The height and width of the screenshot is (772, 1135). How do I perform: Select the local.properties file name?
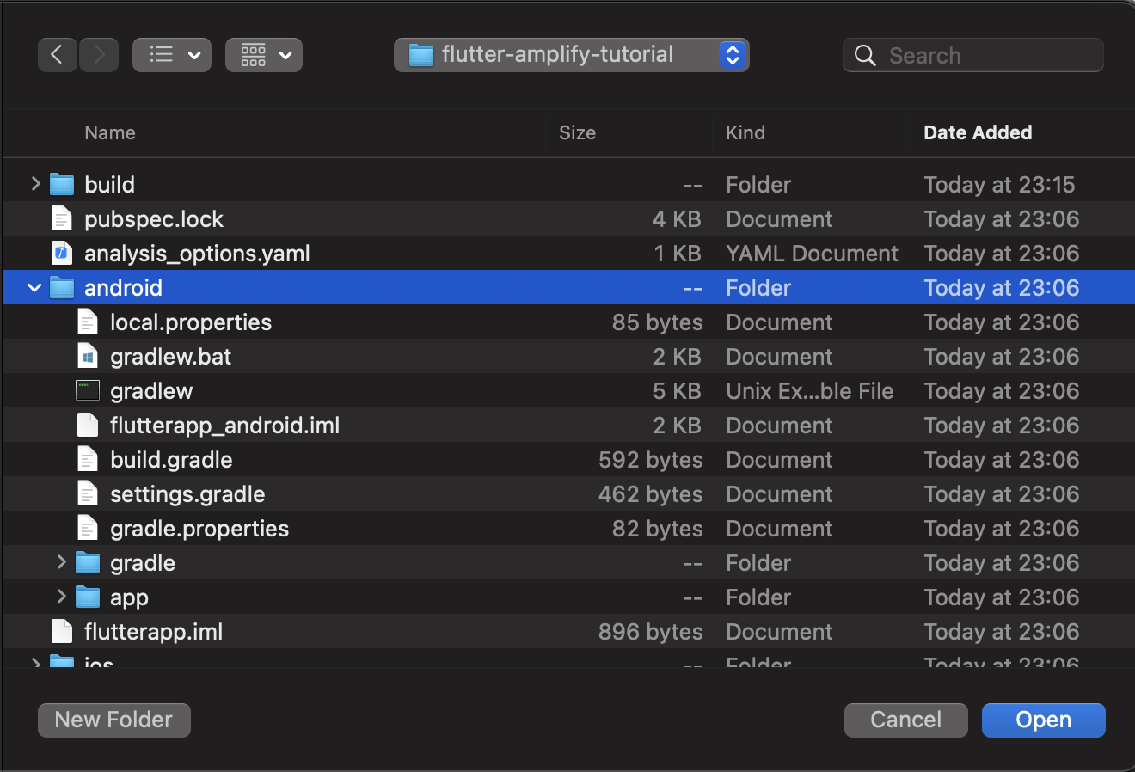click(x=191, y=322)
